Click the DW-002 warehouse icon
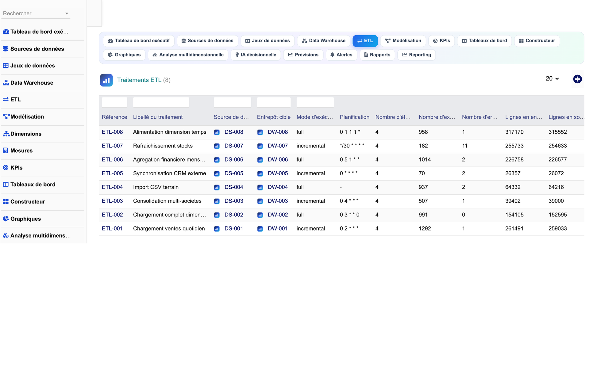The height and width of the screenshot is (369, 597). tap(260, 215)
